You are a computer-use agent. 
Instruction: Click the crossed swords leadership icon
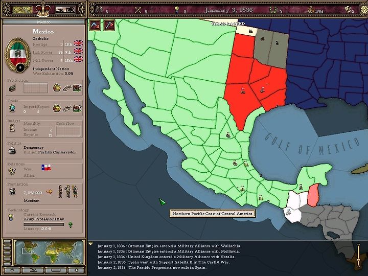tap(138, 10)
